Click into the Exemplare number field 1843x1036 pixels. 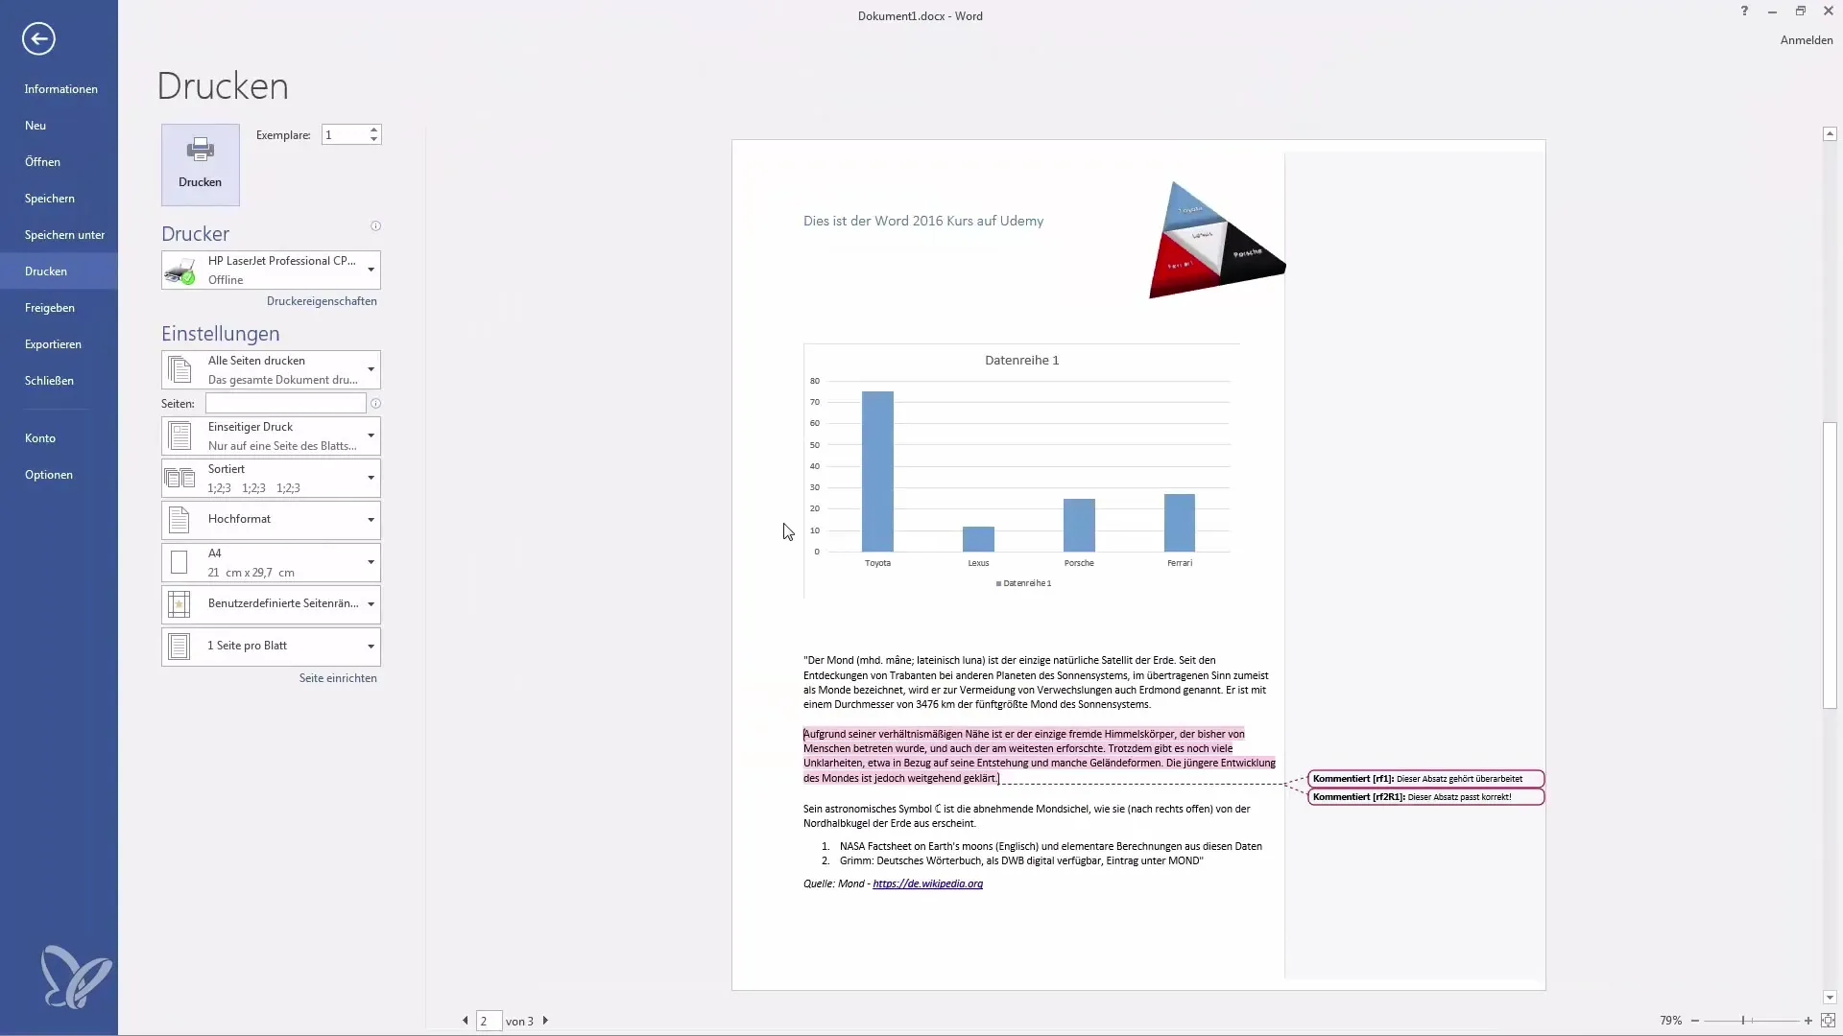tap(345, 135)
